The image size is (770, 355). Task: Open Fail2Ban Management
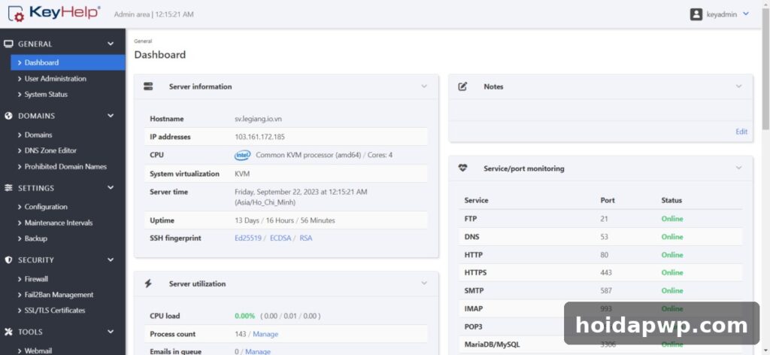(x=59, y=295)
